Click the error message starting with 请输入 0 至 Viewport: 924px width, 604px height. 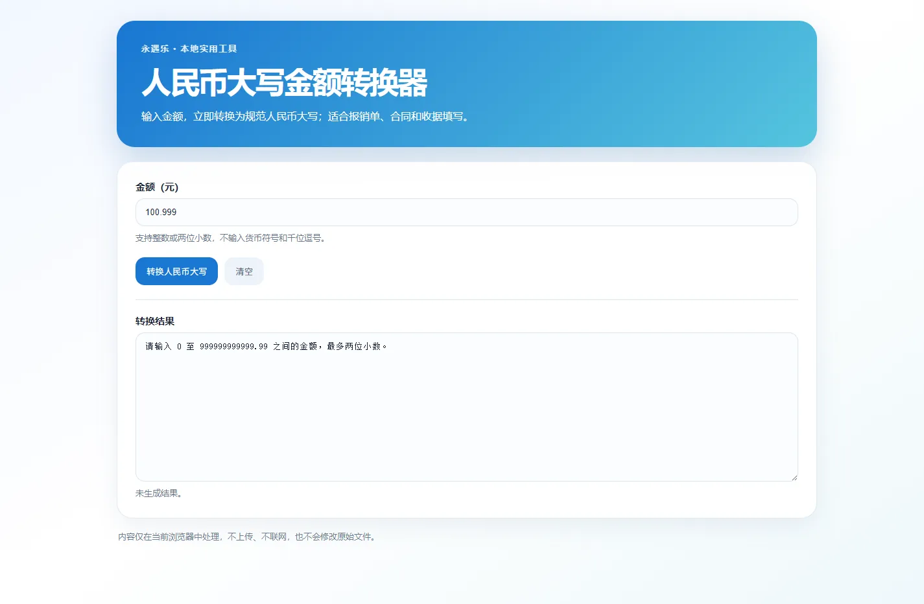[x=267, y=347]
